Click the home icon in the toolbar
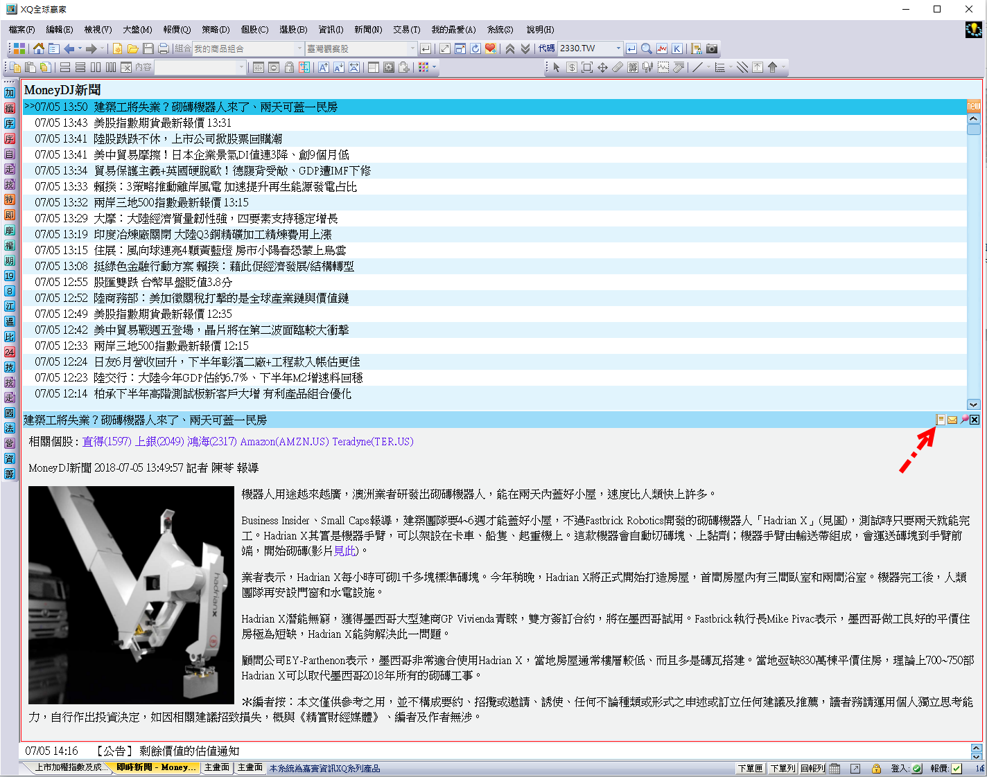Image resolution: width=987 pixels, height=777 pixels. coord(39,48)
